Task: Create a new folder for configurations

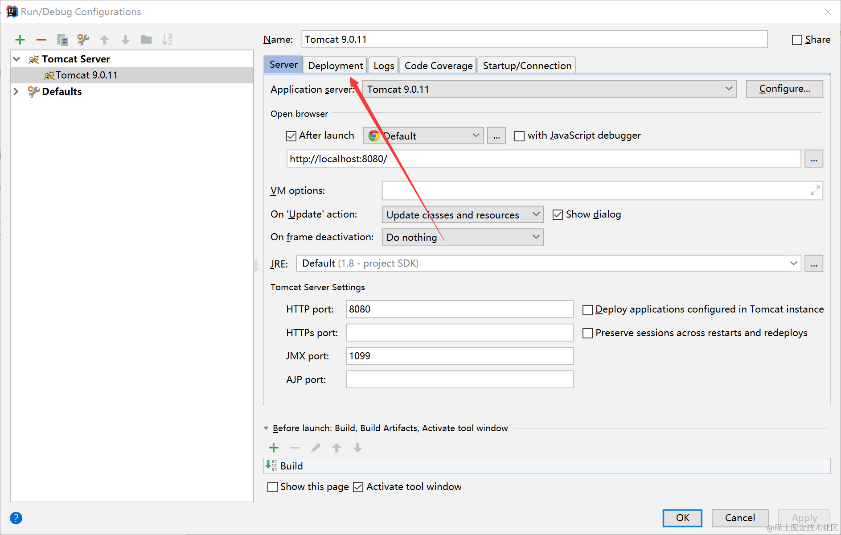Action: pos(146,40)
